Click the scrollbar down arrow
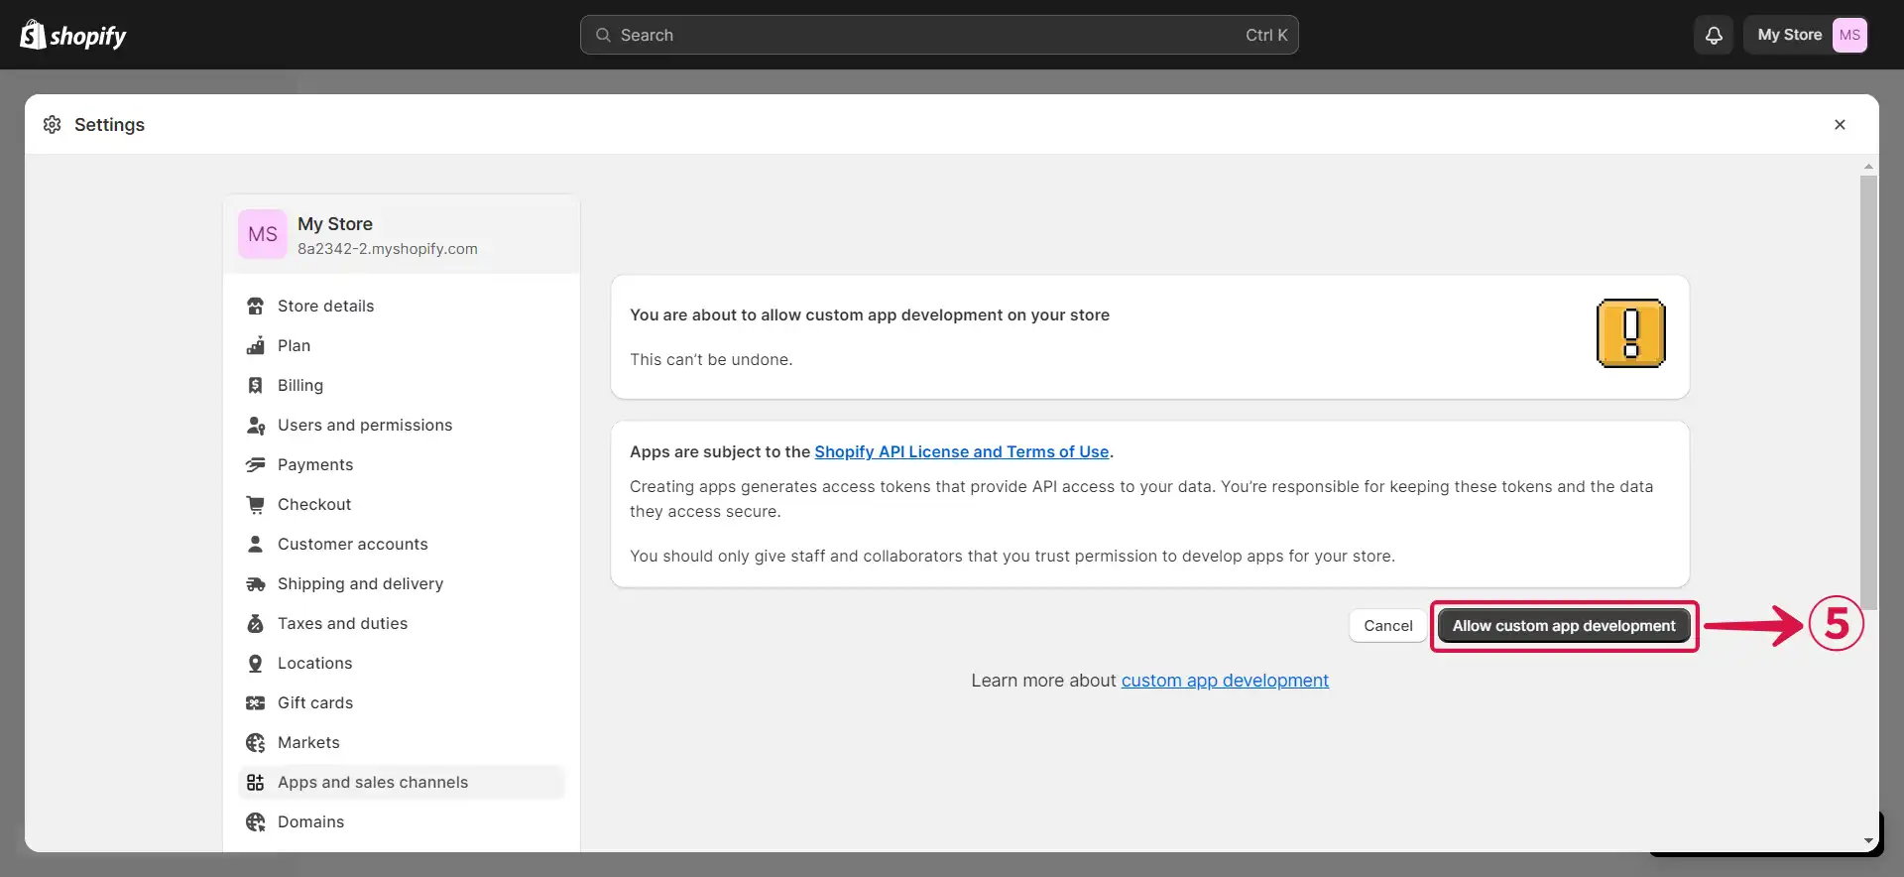 tap(1868, 840)
